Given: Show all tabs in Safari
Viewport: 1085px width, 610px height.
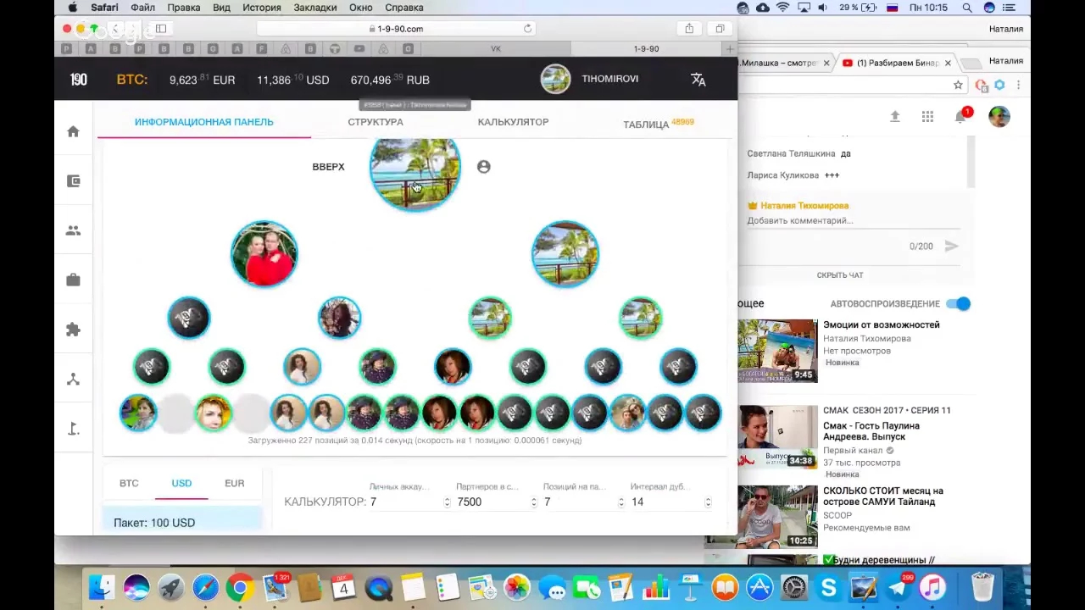Looking at the screenshot, I should pyautogui.click(x=720, y=28).
